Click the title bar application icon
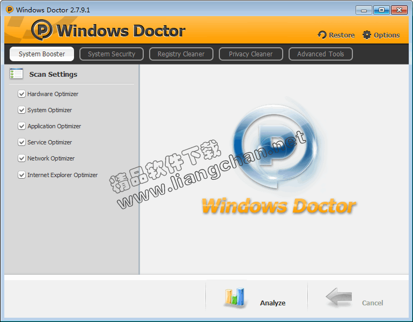The height and width of the screenshot is (322, 413). [x=9, y=10]
